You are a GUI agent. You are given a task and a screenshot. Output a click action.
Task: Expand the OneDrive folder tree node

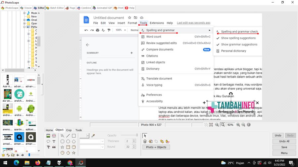[x=24, y=20]
